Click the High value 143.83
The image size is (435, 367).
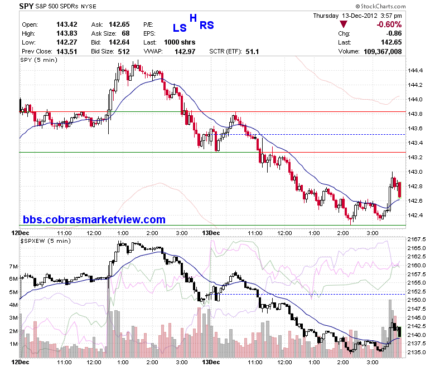pyautogui.click(x=66, y=33)
